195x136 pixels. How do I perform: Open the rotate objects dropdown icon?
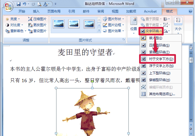coord(167,31)
